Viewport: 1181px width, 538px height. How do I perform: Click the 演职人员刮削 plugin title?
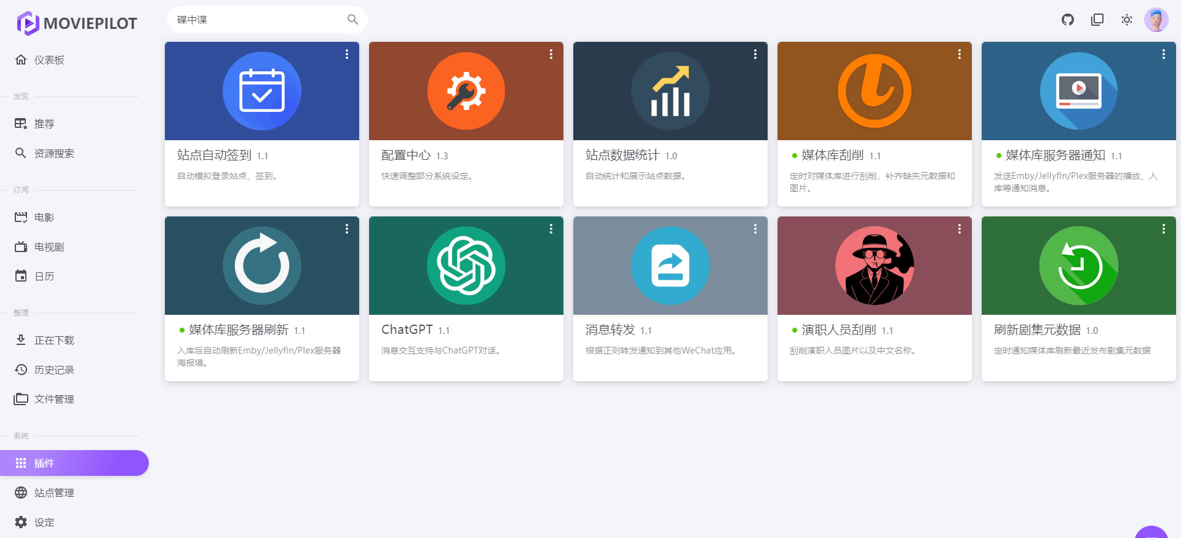838,330
